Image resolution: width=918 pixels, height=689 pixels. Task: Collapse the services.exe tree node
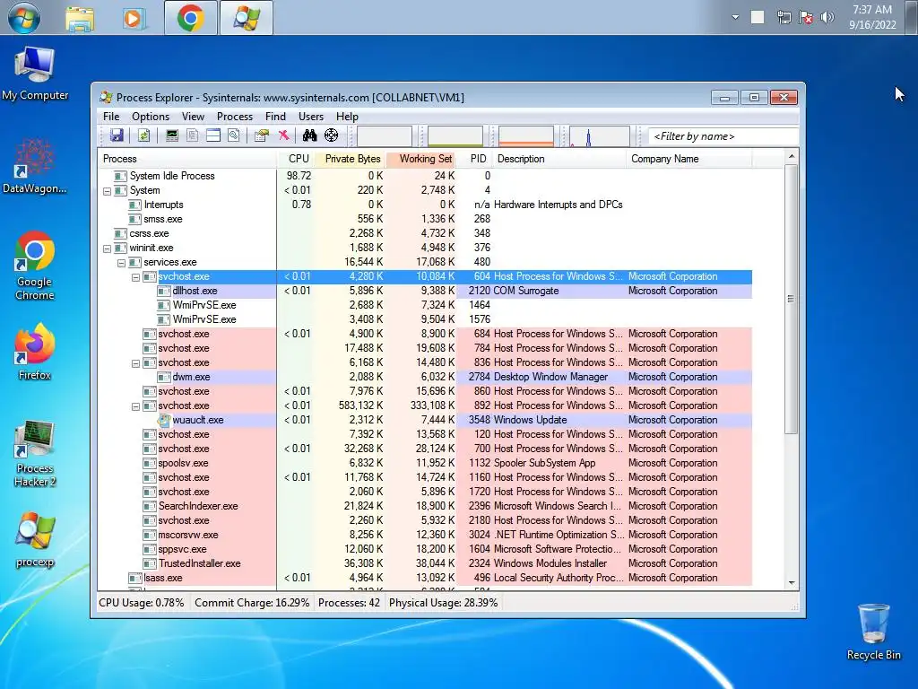[121, 263]
